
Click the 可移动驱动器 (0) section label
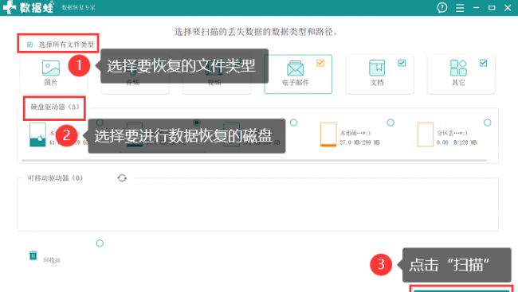(55, 178)
